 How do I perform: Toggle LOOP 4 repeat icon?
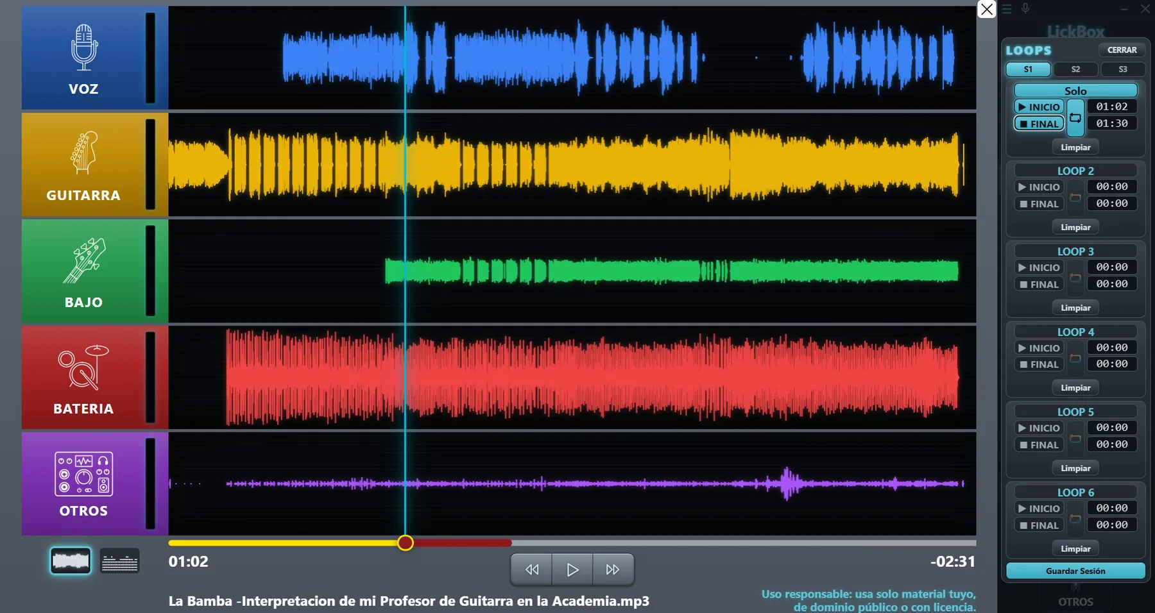tap(1075, 358)
